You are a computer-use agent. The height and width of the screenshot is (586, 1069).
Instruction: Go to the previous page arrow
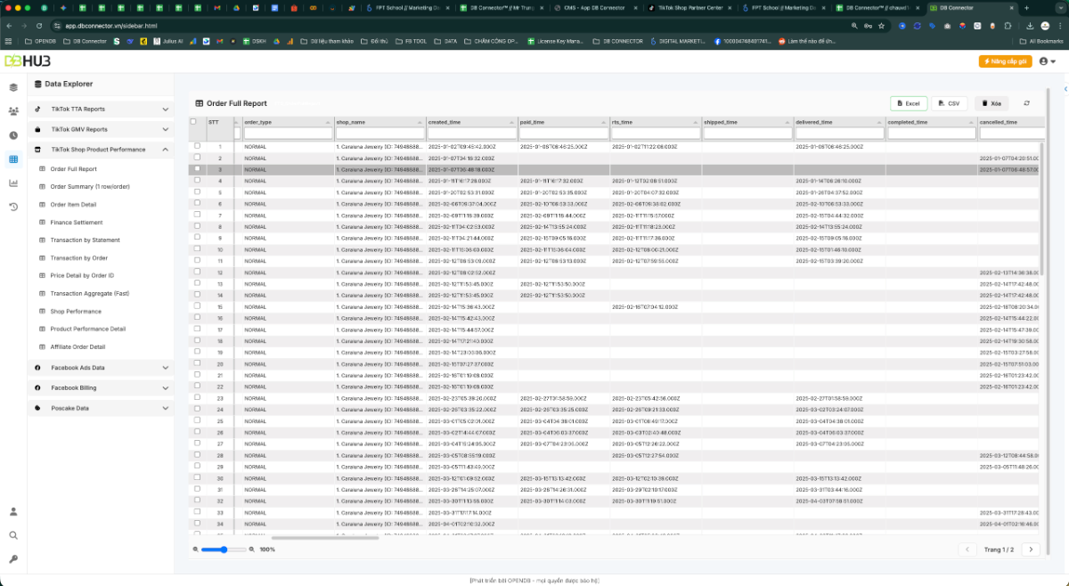968,549
